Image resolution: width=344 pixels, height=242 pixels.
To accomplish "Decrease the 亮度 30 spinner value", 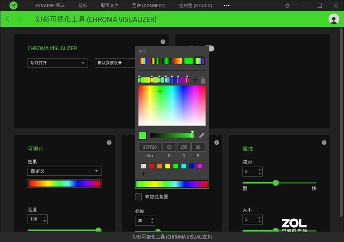I will point(152,222).
